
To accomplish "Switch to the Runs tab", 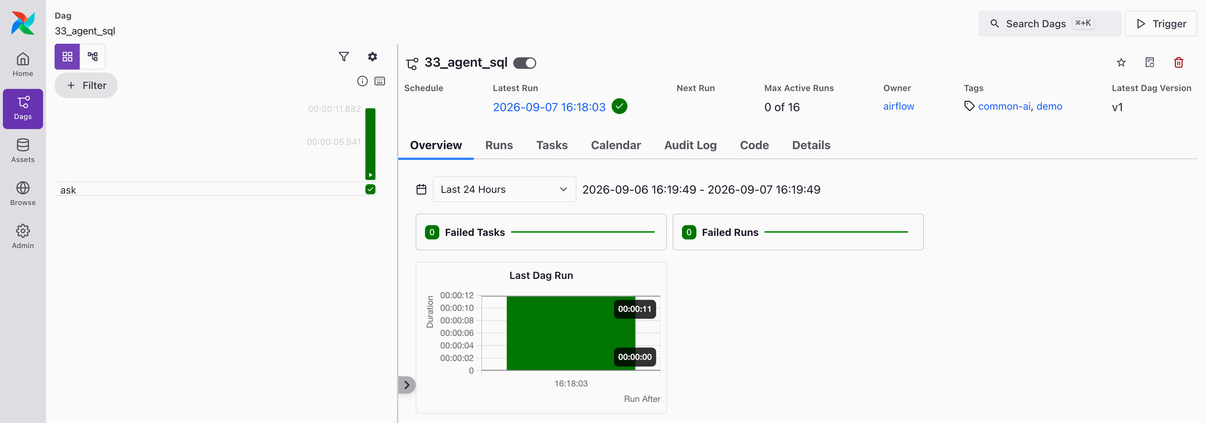I will [499, 145].
